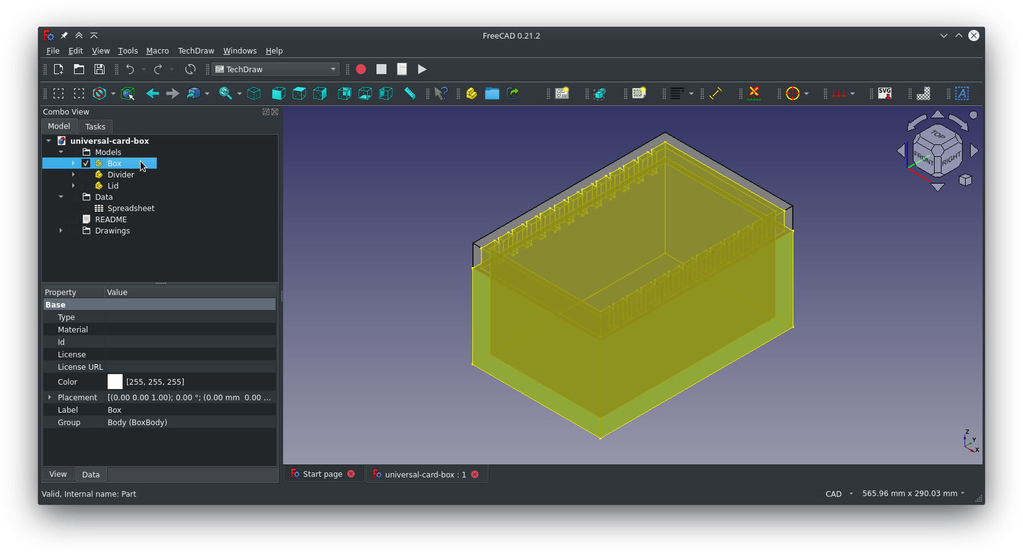Click the Create Part yellow block icon

(471, 93)
